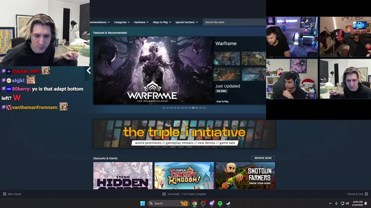Click the Top Seller tag
The width and height of the screenshot is (371, 208).
(221, 91)
